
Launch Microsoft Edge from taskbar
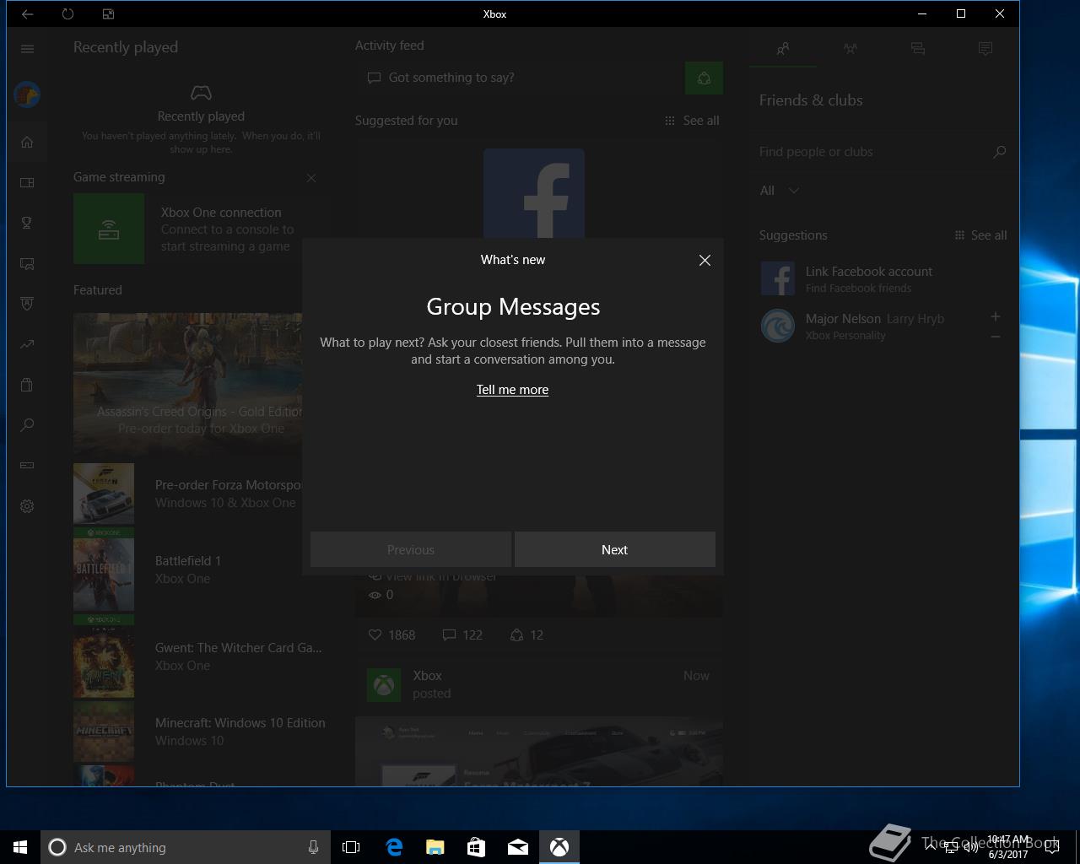(393, 847)
